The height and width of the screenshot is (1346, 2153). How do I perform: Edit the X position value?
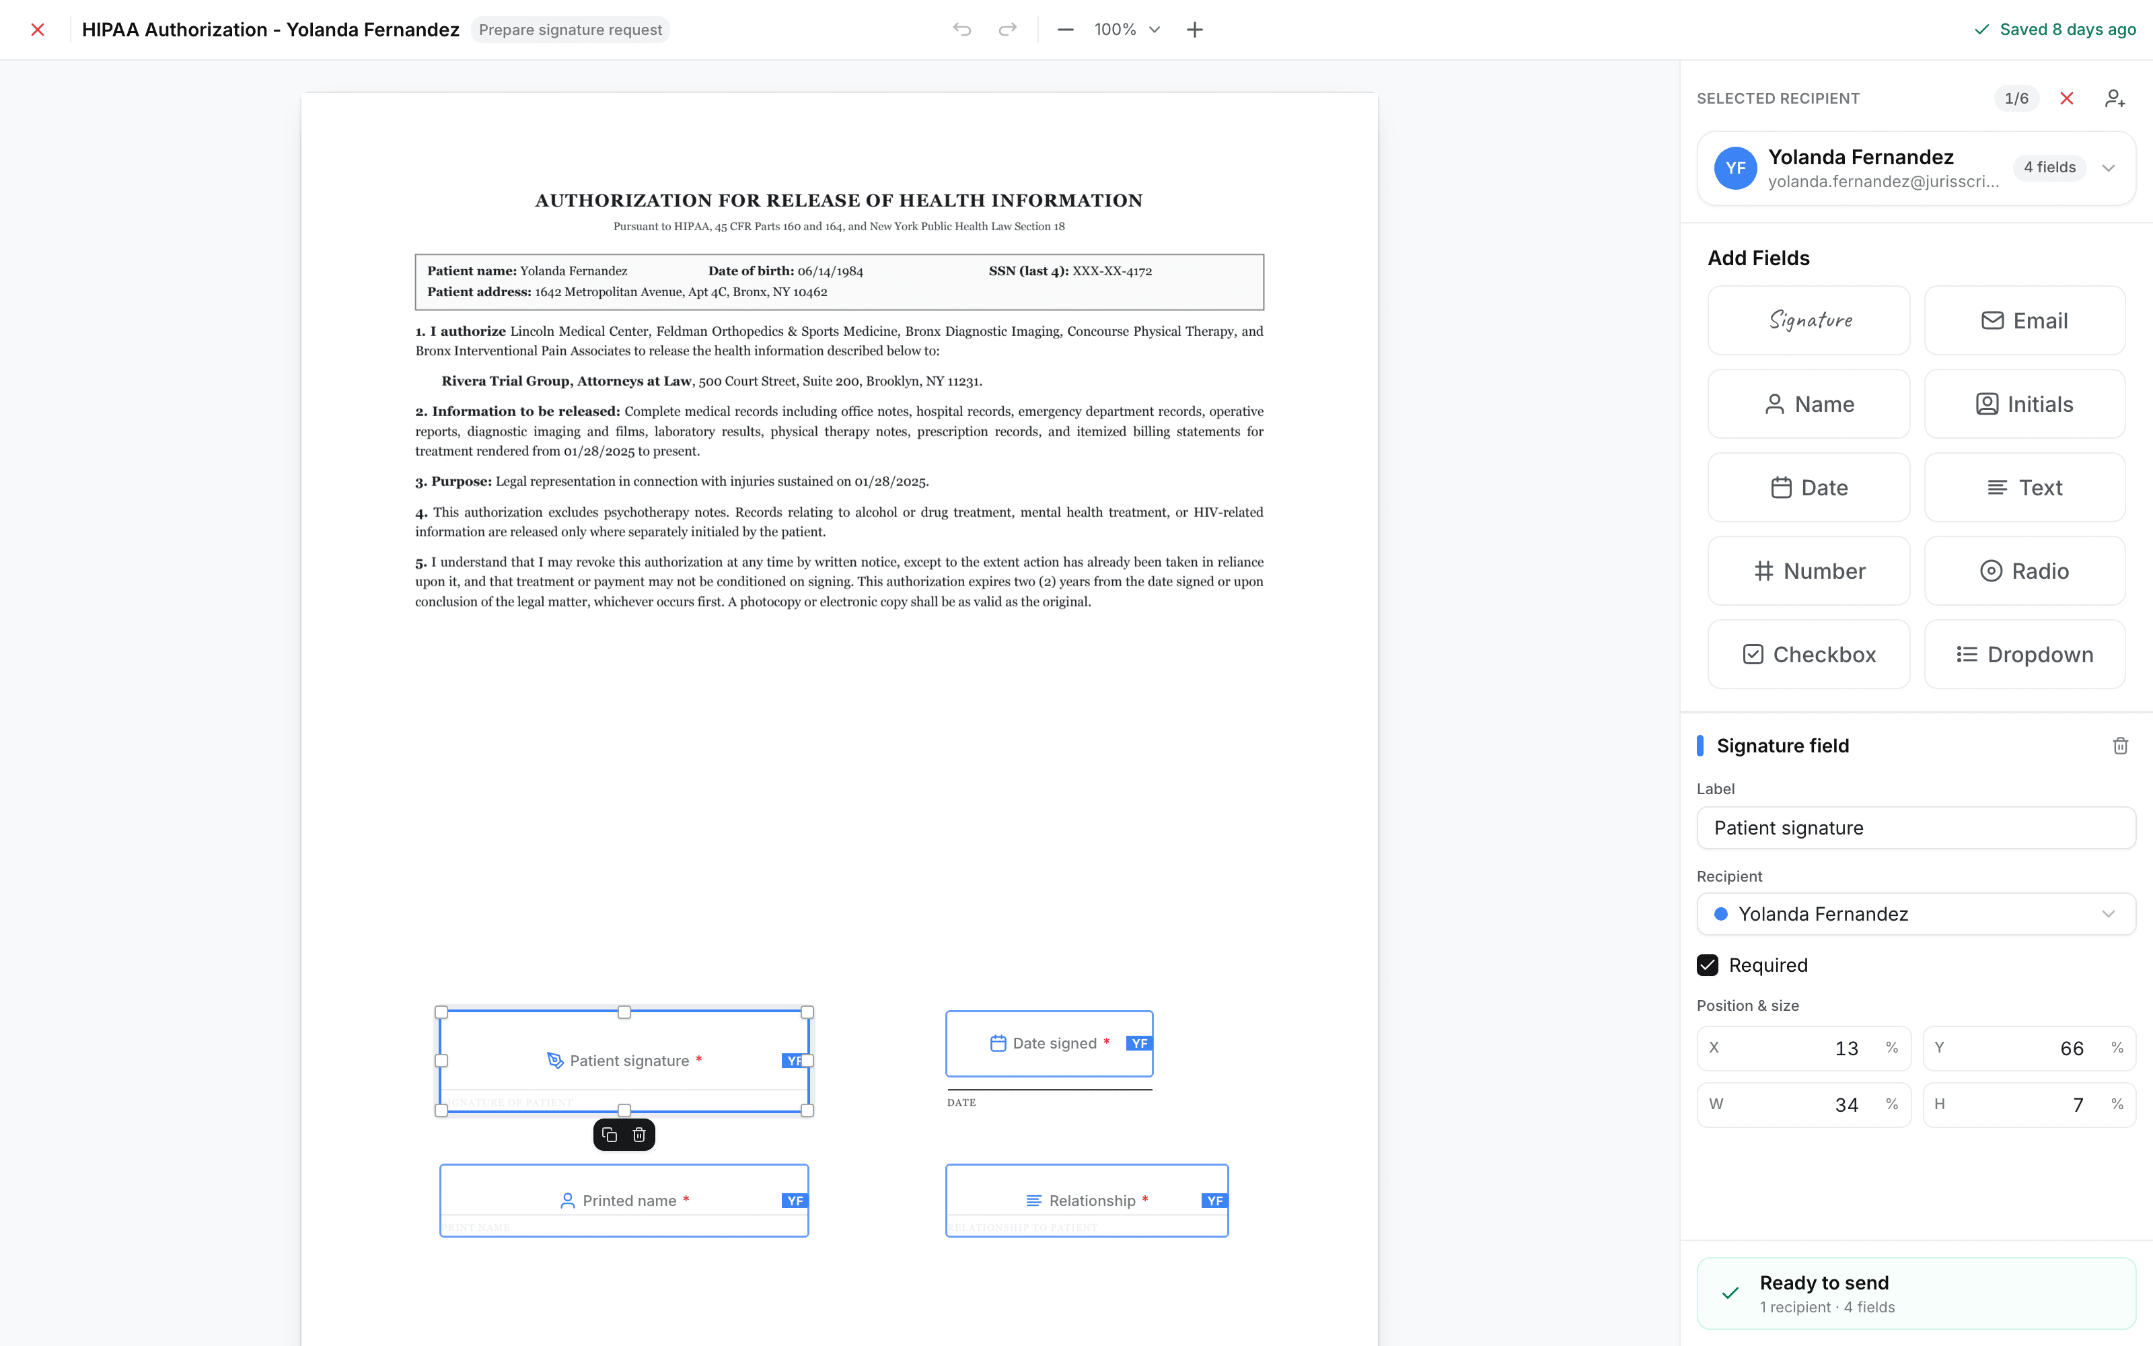click(1803, 1048)
